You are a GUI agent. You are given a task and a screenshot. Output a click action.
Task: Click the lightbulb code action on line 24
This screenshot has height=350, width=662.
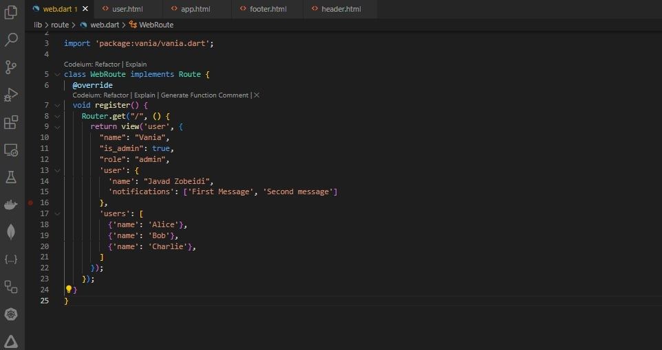[68, 290]
